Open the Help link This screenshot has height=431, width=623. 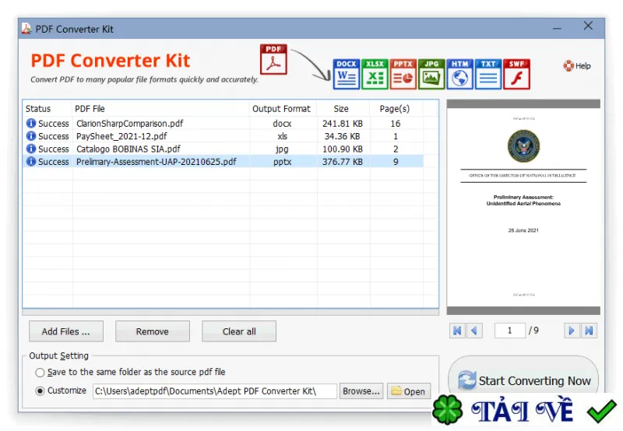click(x=577, y=66)
